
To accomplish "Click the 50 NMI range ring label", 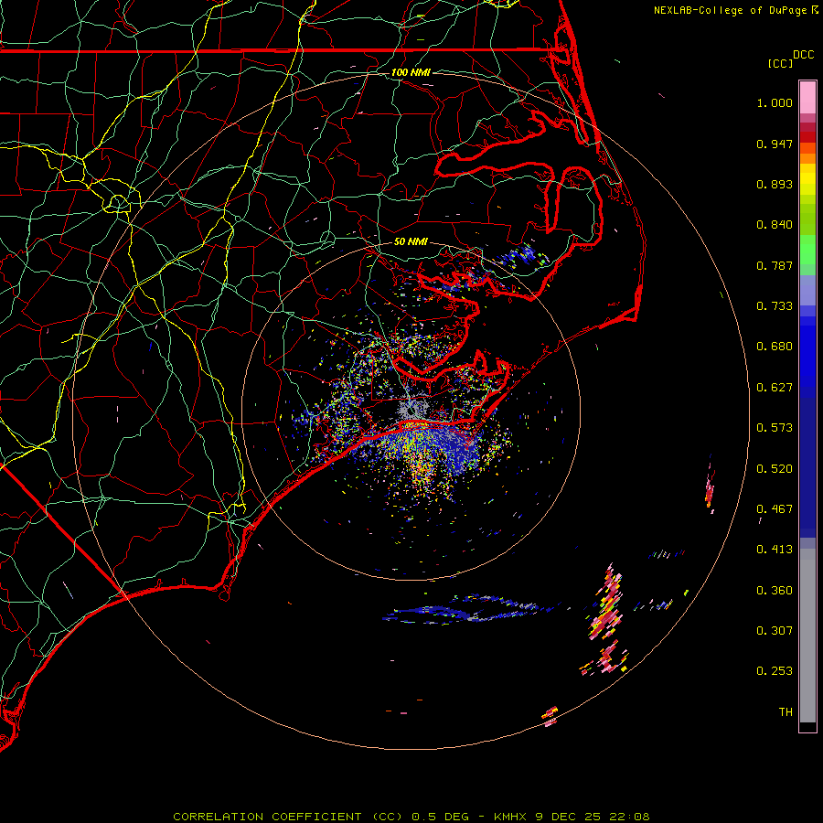I will (x=411, y=242).
